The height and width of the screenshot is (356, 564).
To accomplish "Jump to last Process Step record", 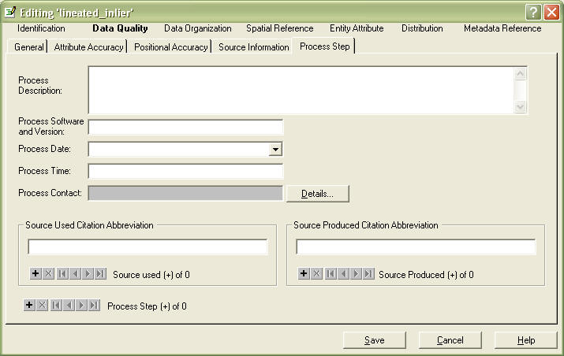I will [95, 306].
